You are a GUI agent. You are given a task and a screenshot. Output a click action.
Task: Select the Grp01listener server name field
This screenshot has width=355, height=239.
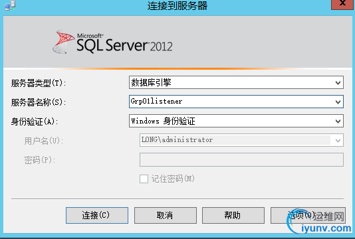coord(236,102)
